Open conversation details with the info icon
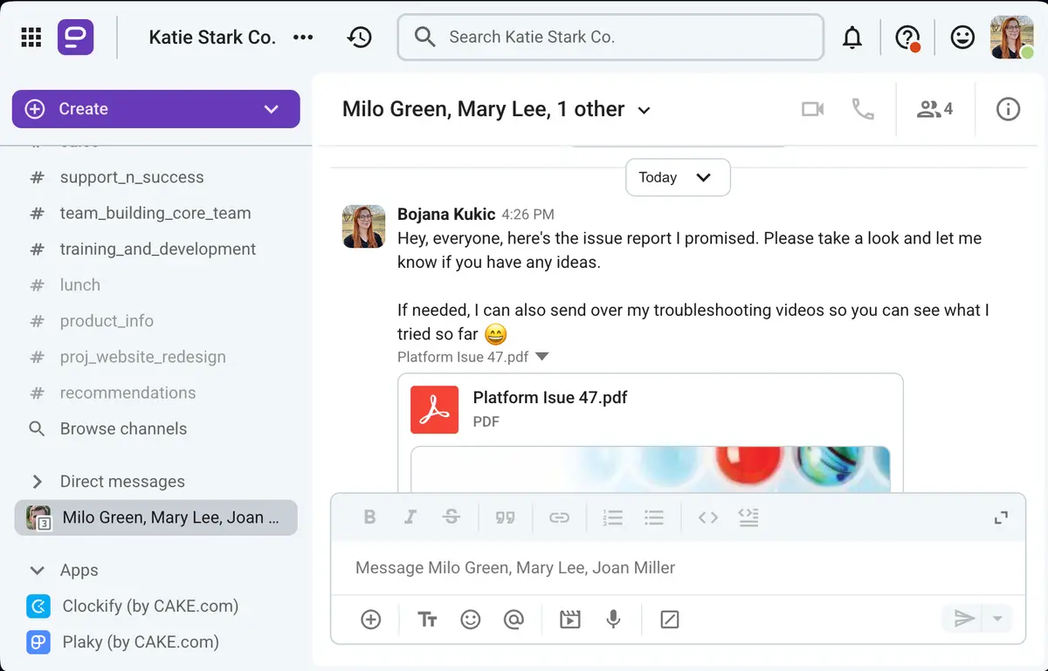Viewport: 1048px width, 671px height. [1008, 109]
